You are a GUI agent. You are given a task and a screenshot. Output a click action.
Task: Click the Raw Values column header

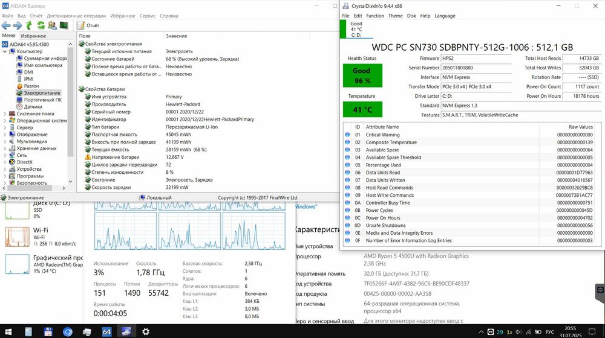pyautogui.click(x=580, y=127)
